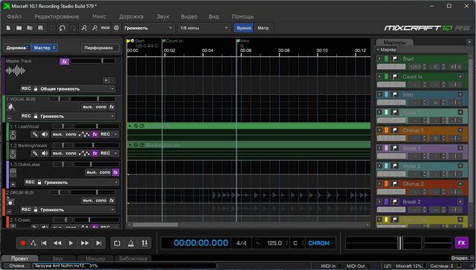This screenshot has height=270, width=476.
Task: Start recording with the red record button
Action: pos(23,243)
